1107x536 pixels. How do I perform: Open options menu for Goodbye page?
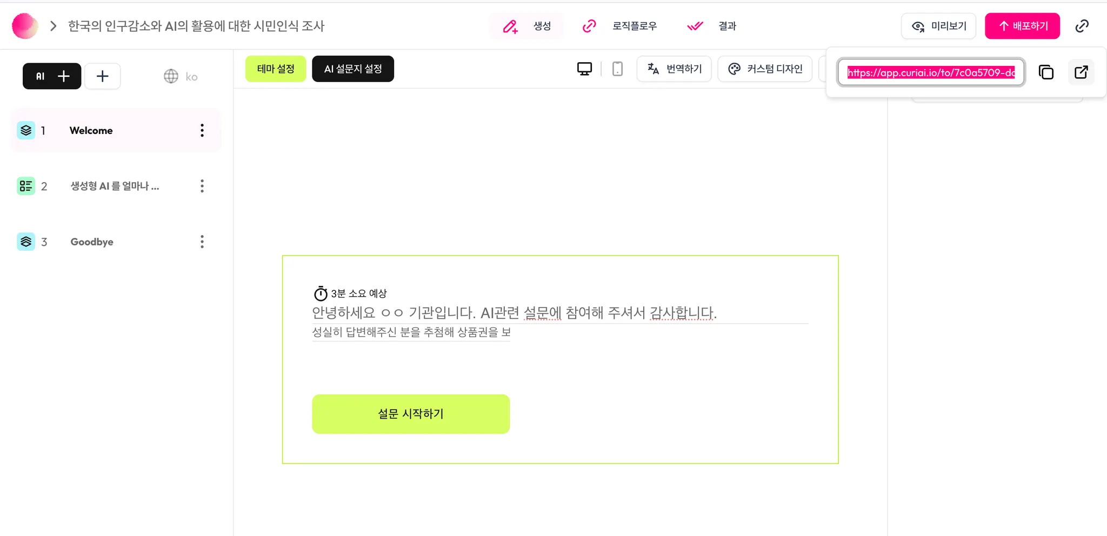pos(202,242)
